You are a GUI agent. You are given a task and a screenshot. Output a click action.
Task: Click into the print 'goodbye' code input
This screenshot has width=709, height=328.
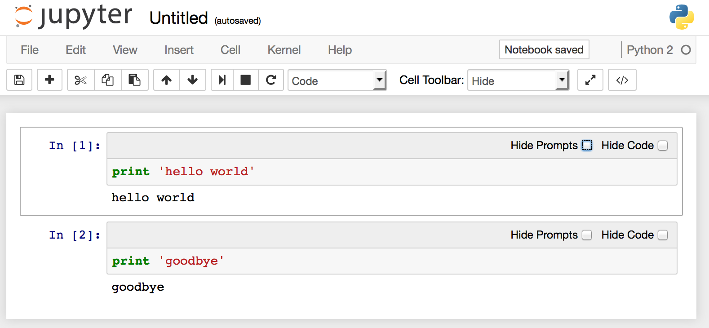[x=392, y=261]
